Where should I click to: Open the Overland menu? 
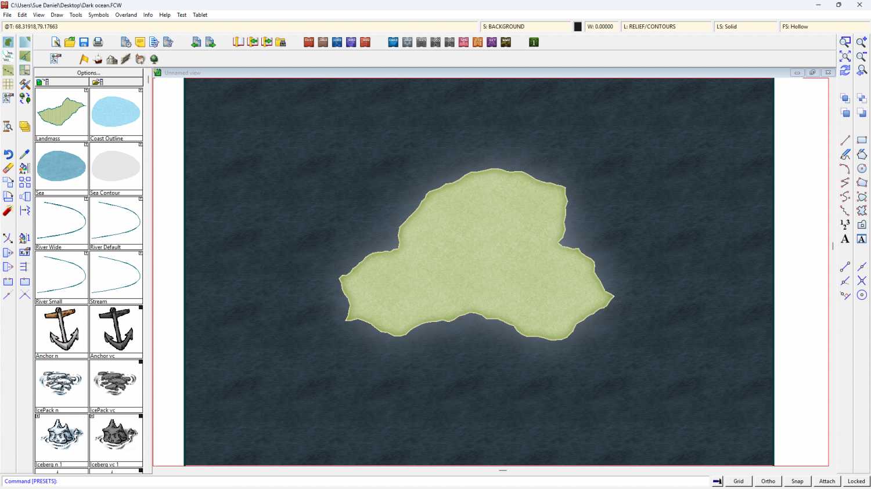[x=126, y=15]
